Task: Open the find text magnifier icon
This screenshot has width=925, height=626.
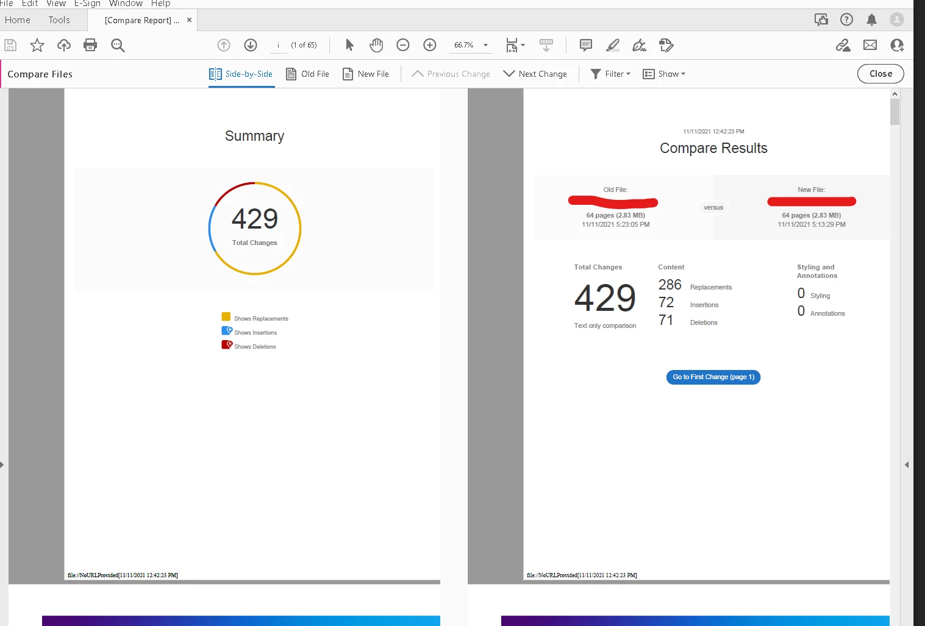Action: (118, 45)
